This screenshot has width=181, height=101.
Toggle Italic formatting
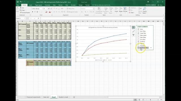pos(35,12)
